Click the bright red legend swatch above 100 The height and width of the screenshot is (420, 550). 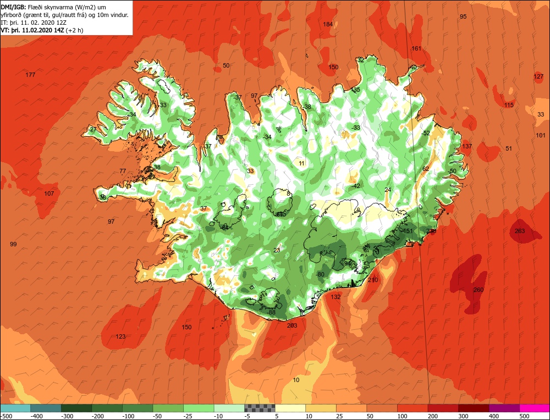413,408
